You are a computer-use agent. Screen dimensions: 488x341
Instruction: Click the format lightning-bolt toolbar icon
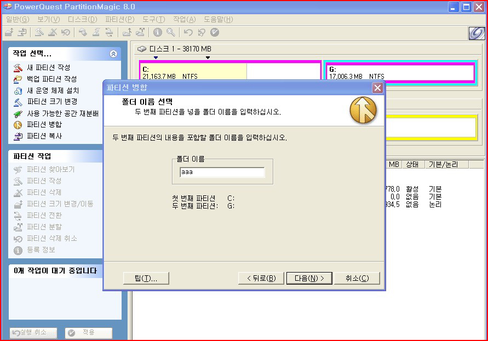pyautogui.click(x=96, y=32)
